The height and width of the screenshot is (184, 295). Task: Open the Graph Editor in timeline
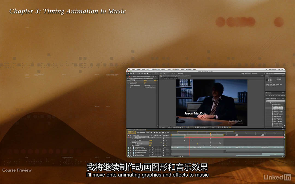coord(168,132)
